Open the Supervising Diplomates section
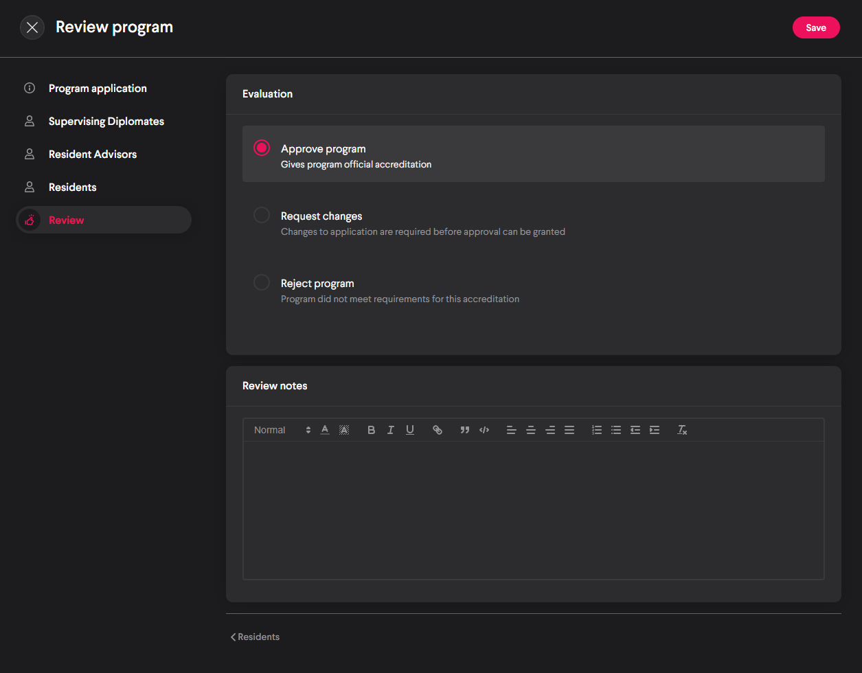This screenshot has height=673, width=862. pos(106,122)
